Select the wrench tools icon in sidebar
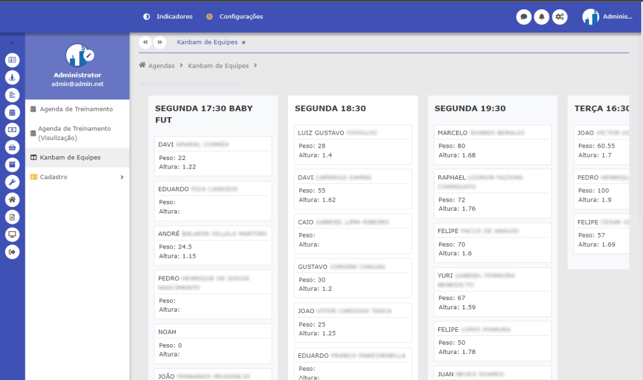This screenshot has height=380, width=643. pos(12,182)
